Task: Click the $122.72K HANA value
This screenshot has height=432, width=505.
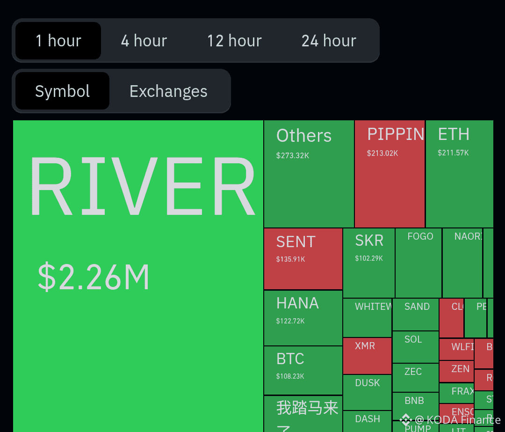Action: coord(290,321)
